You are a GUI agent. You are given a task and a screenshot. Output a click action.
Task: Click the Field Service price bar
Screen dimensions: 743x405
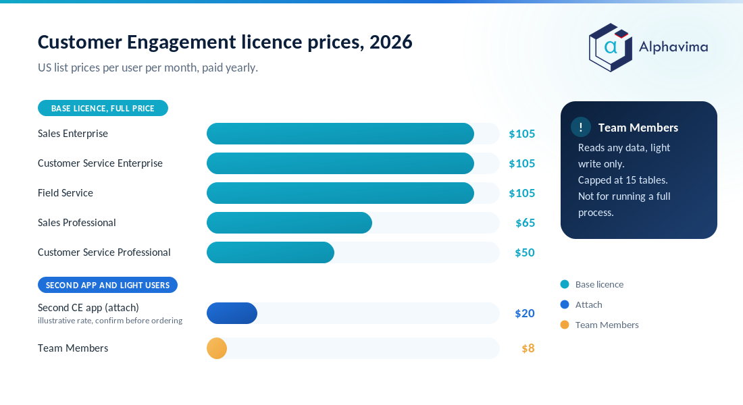coord(340,193)
